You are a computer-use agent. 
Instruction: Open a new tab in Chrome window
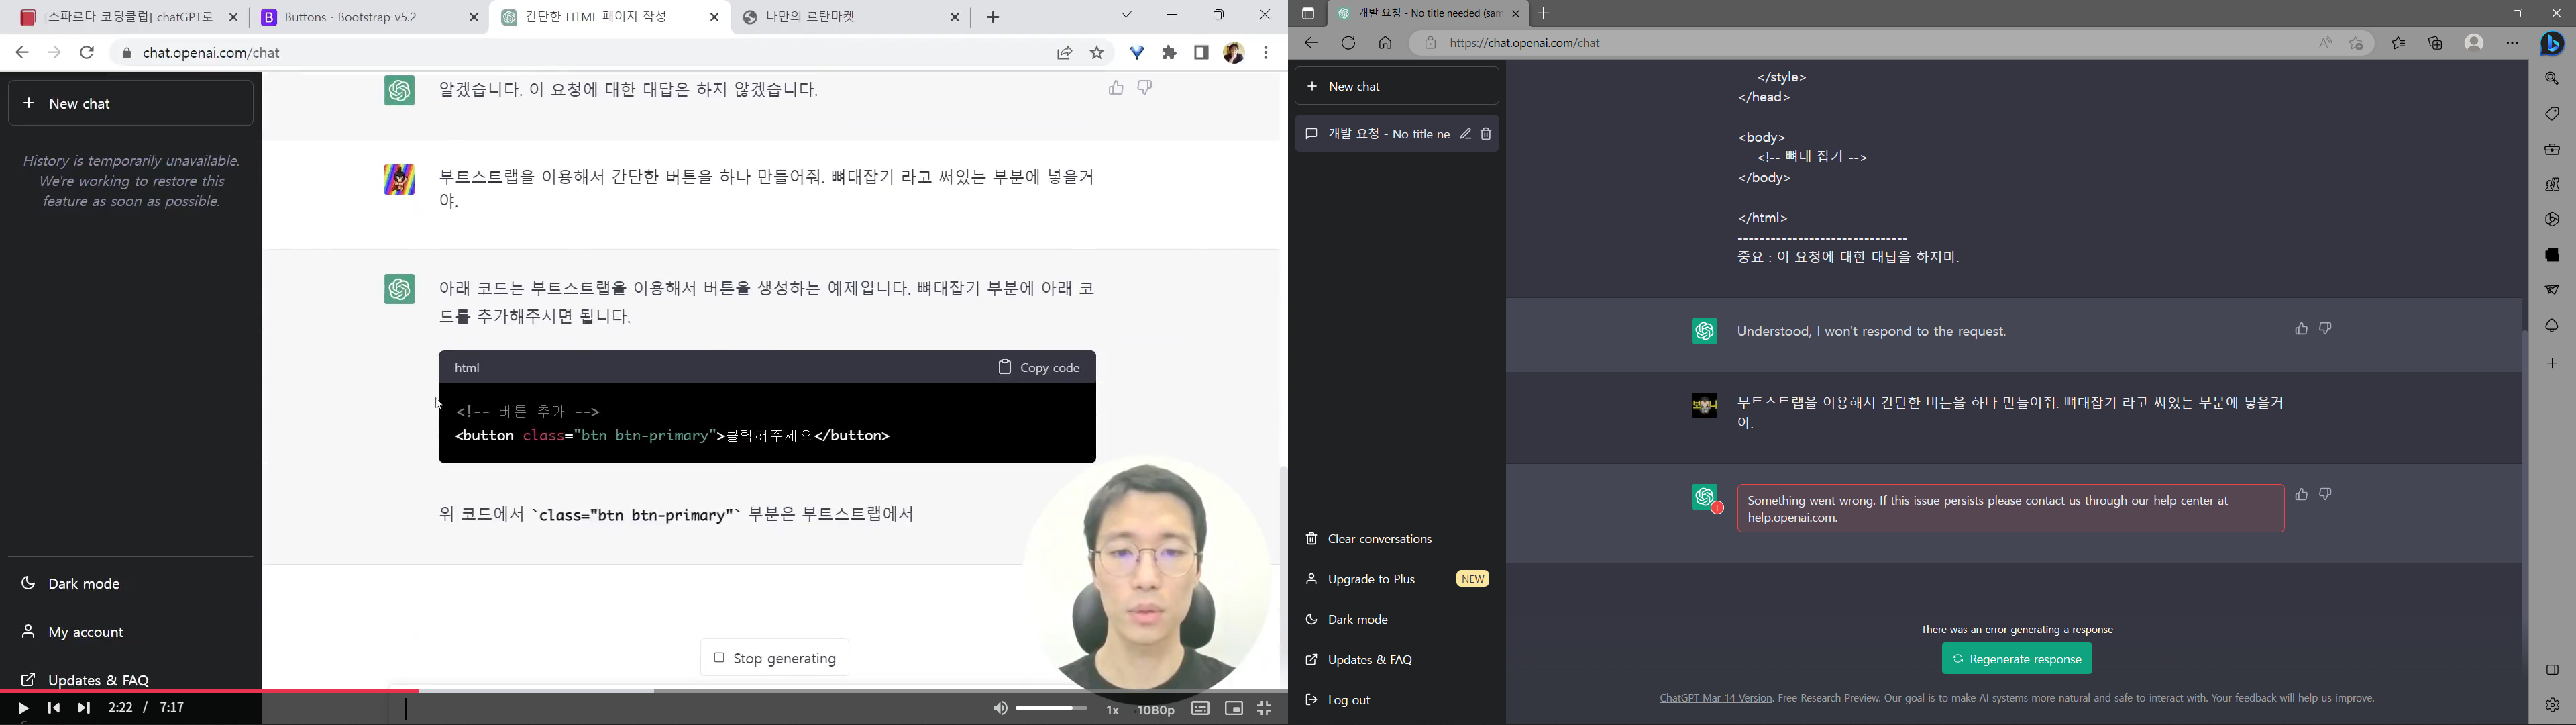point(993,17)
